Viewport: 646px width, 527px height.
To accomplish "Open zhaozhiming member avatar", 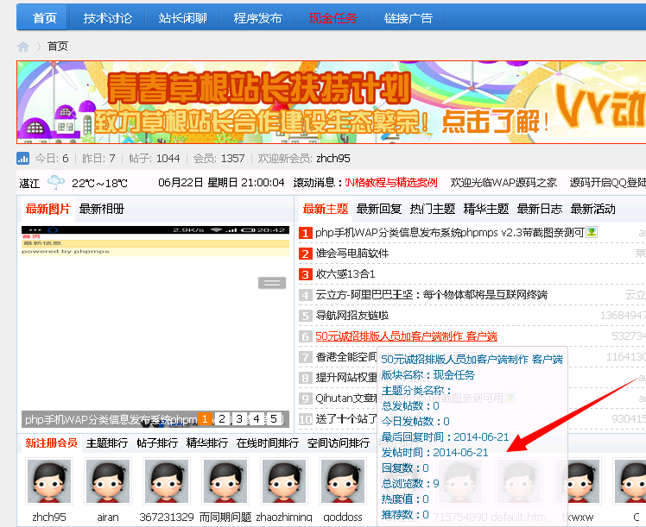I will tap(284, 481).
